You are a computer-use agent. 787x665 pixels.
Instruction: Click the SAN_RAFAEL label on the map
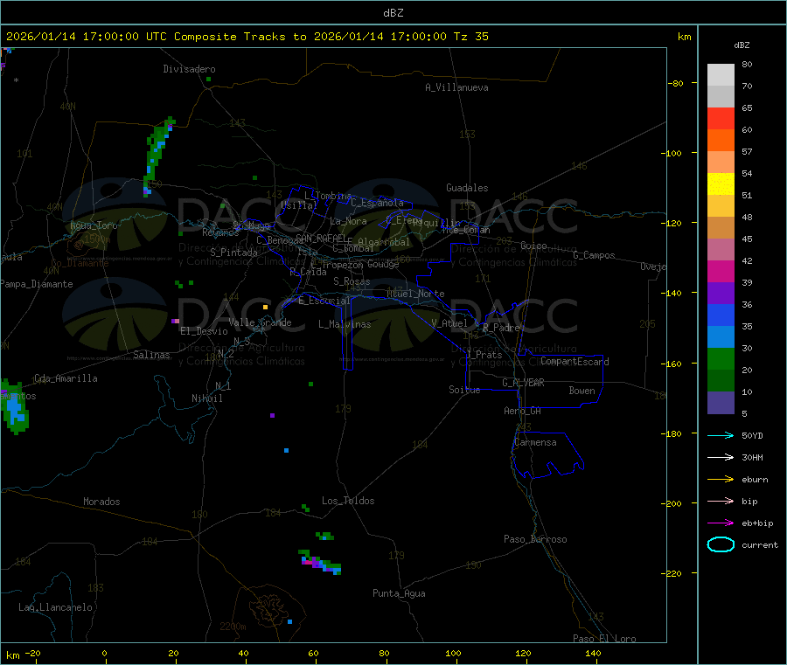tap(321, 238)
